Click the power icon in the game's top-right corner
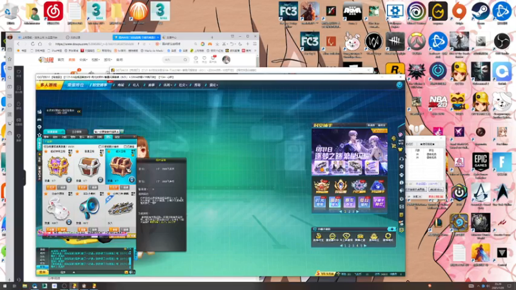 tap(399, 85)
